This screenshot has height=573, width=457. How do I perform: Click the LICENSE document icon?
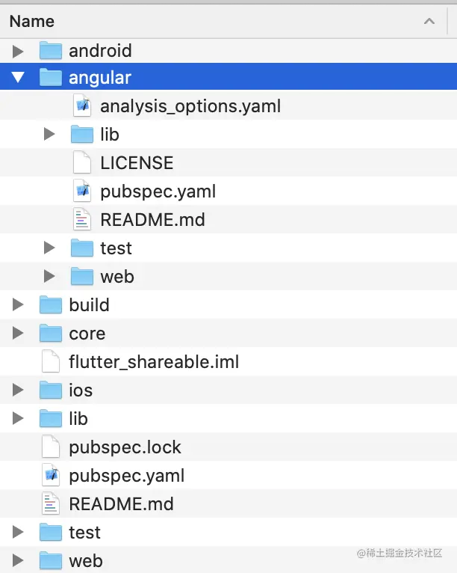[x=81, y=163]
